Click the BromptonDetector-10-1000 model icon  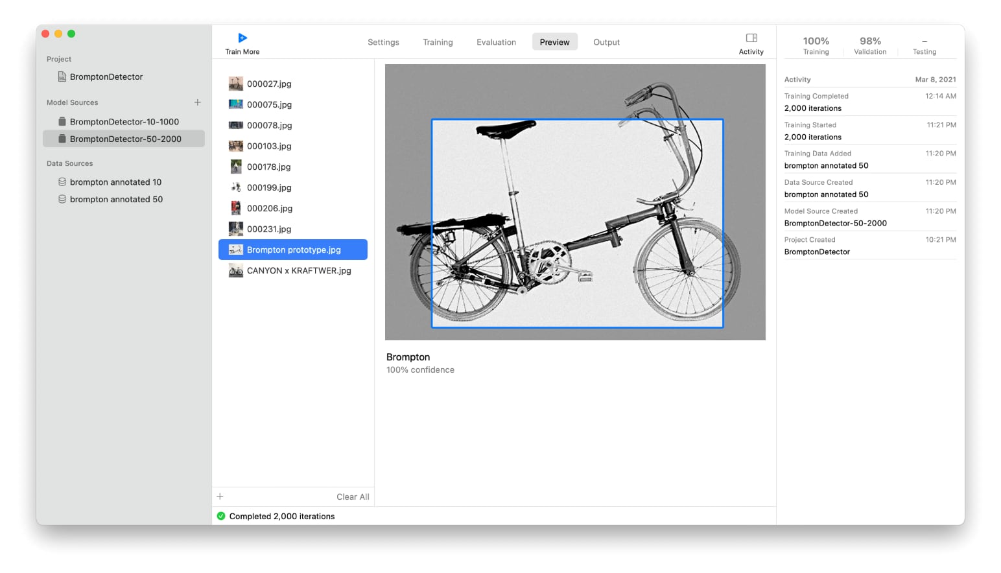point(62,122)
